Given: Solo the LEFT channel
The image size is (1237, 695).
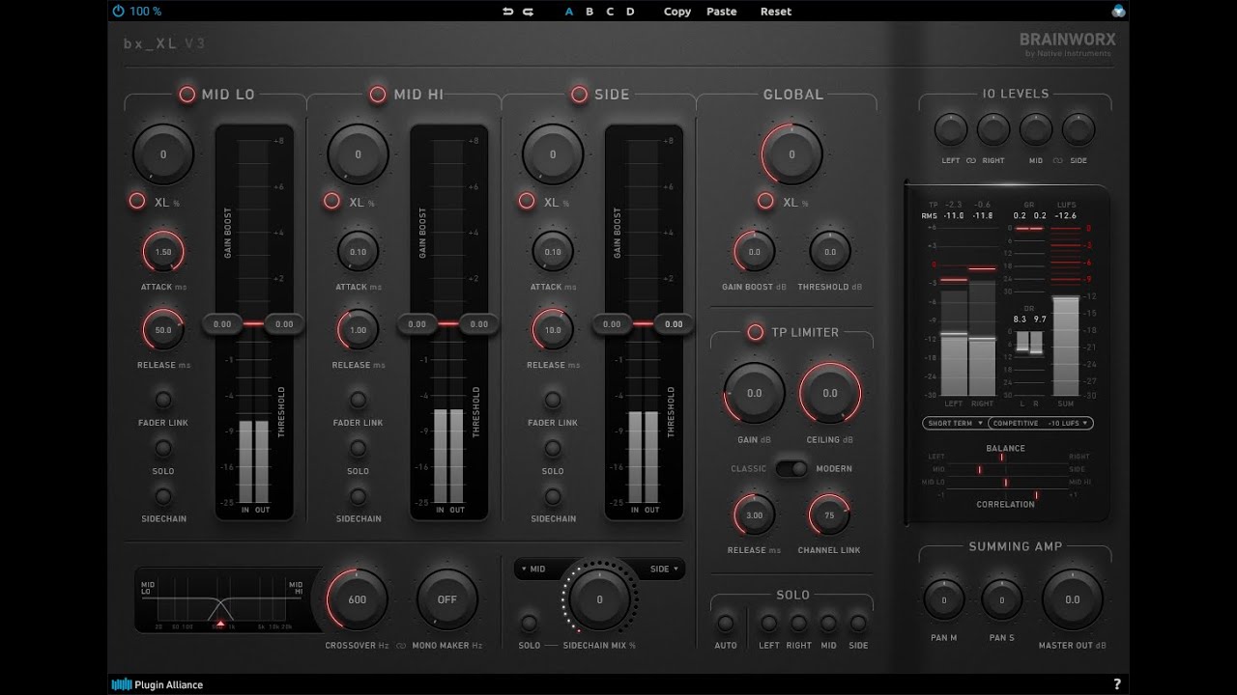Looking at the screenshot, I should (x=769, y=623).
